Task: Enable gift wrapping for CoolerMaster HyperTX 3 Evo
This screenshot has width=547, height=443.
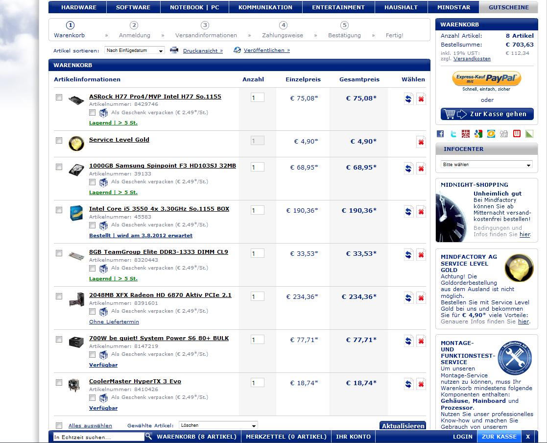Action: click(92, 397)
